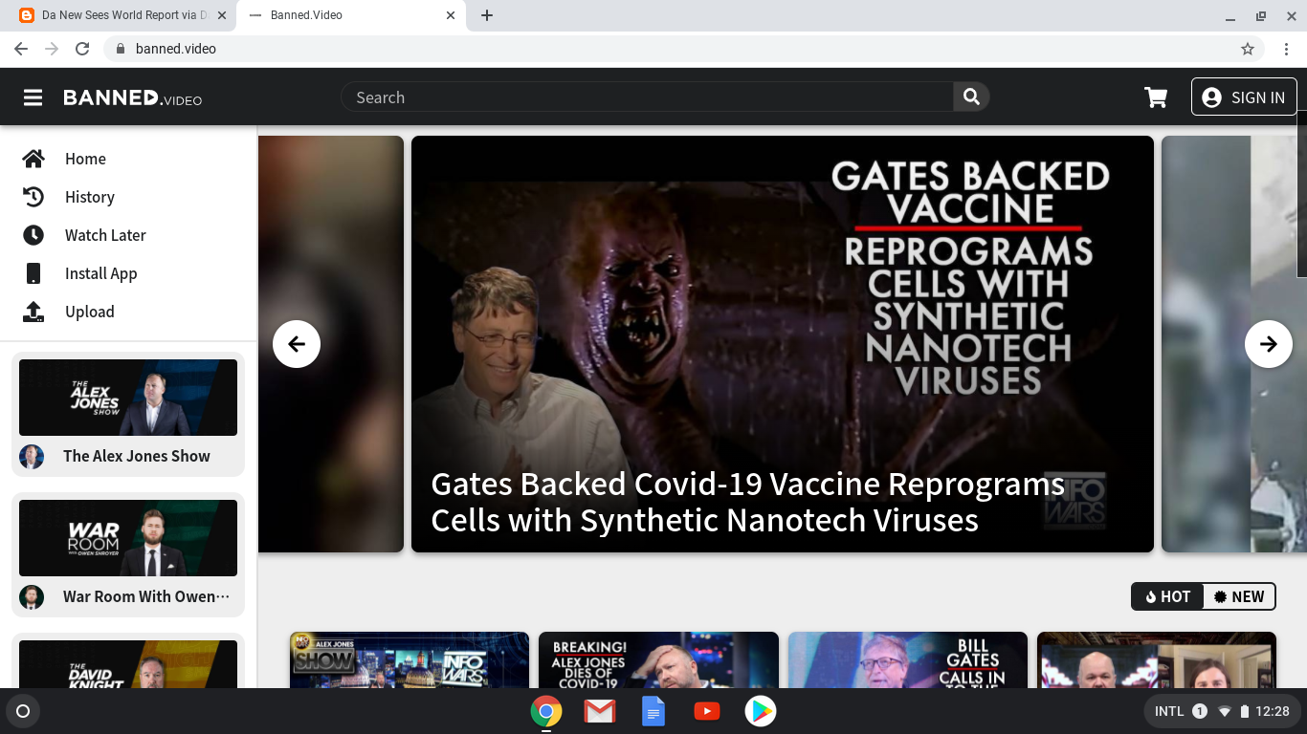Bookmark this page with star icon

pos(1248,49)
